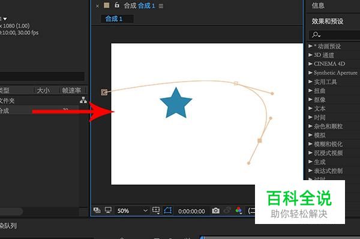Switch to the 渲染队列 tab

point(8,226)
